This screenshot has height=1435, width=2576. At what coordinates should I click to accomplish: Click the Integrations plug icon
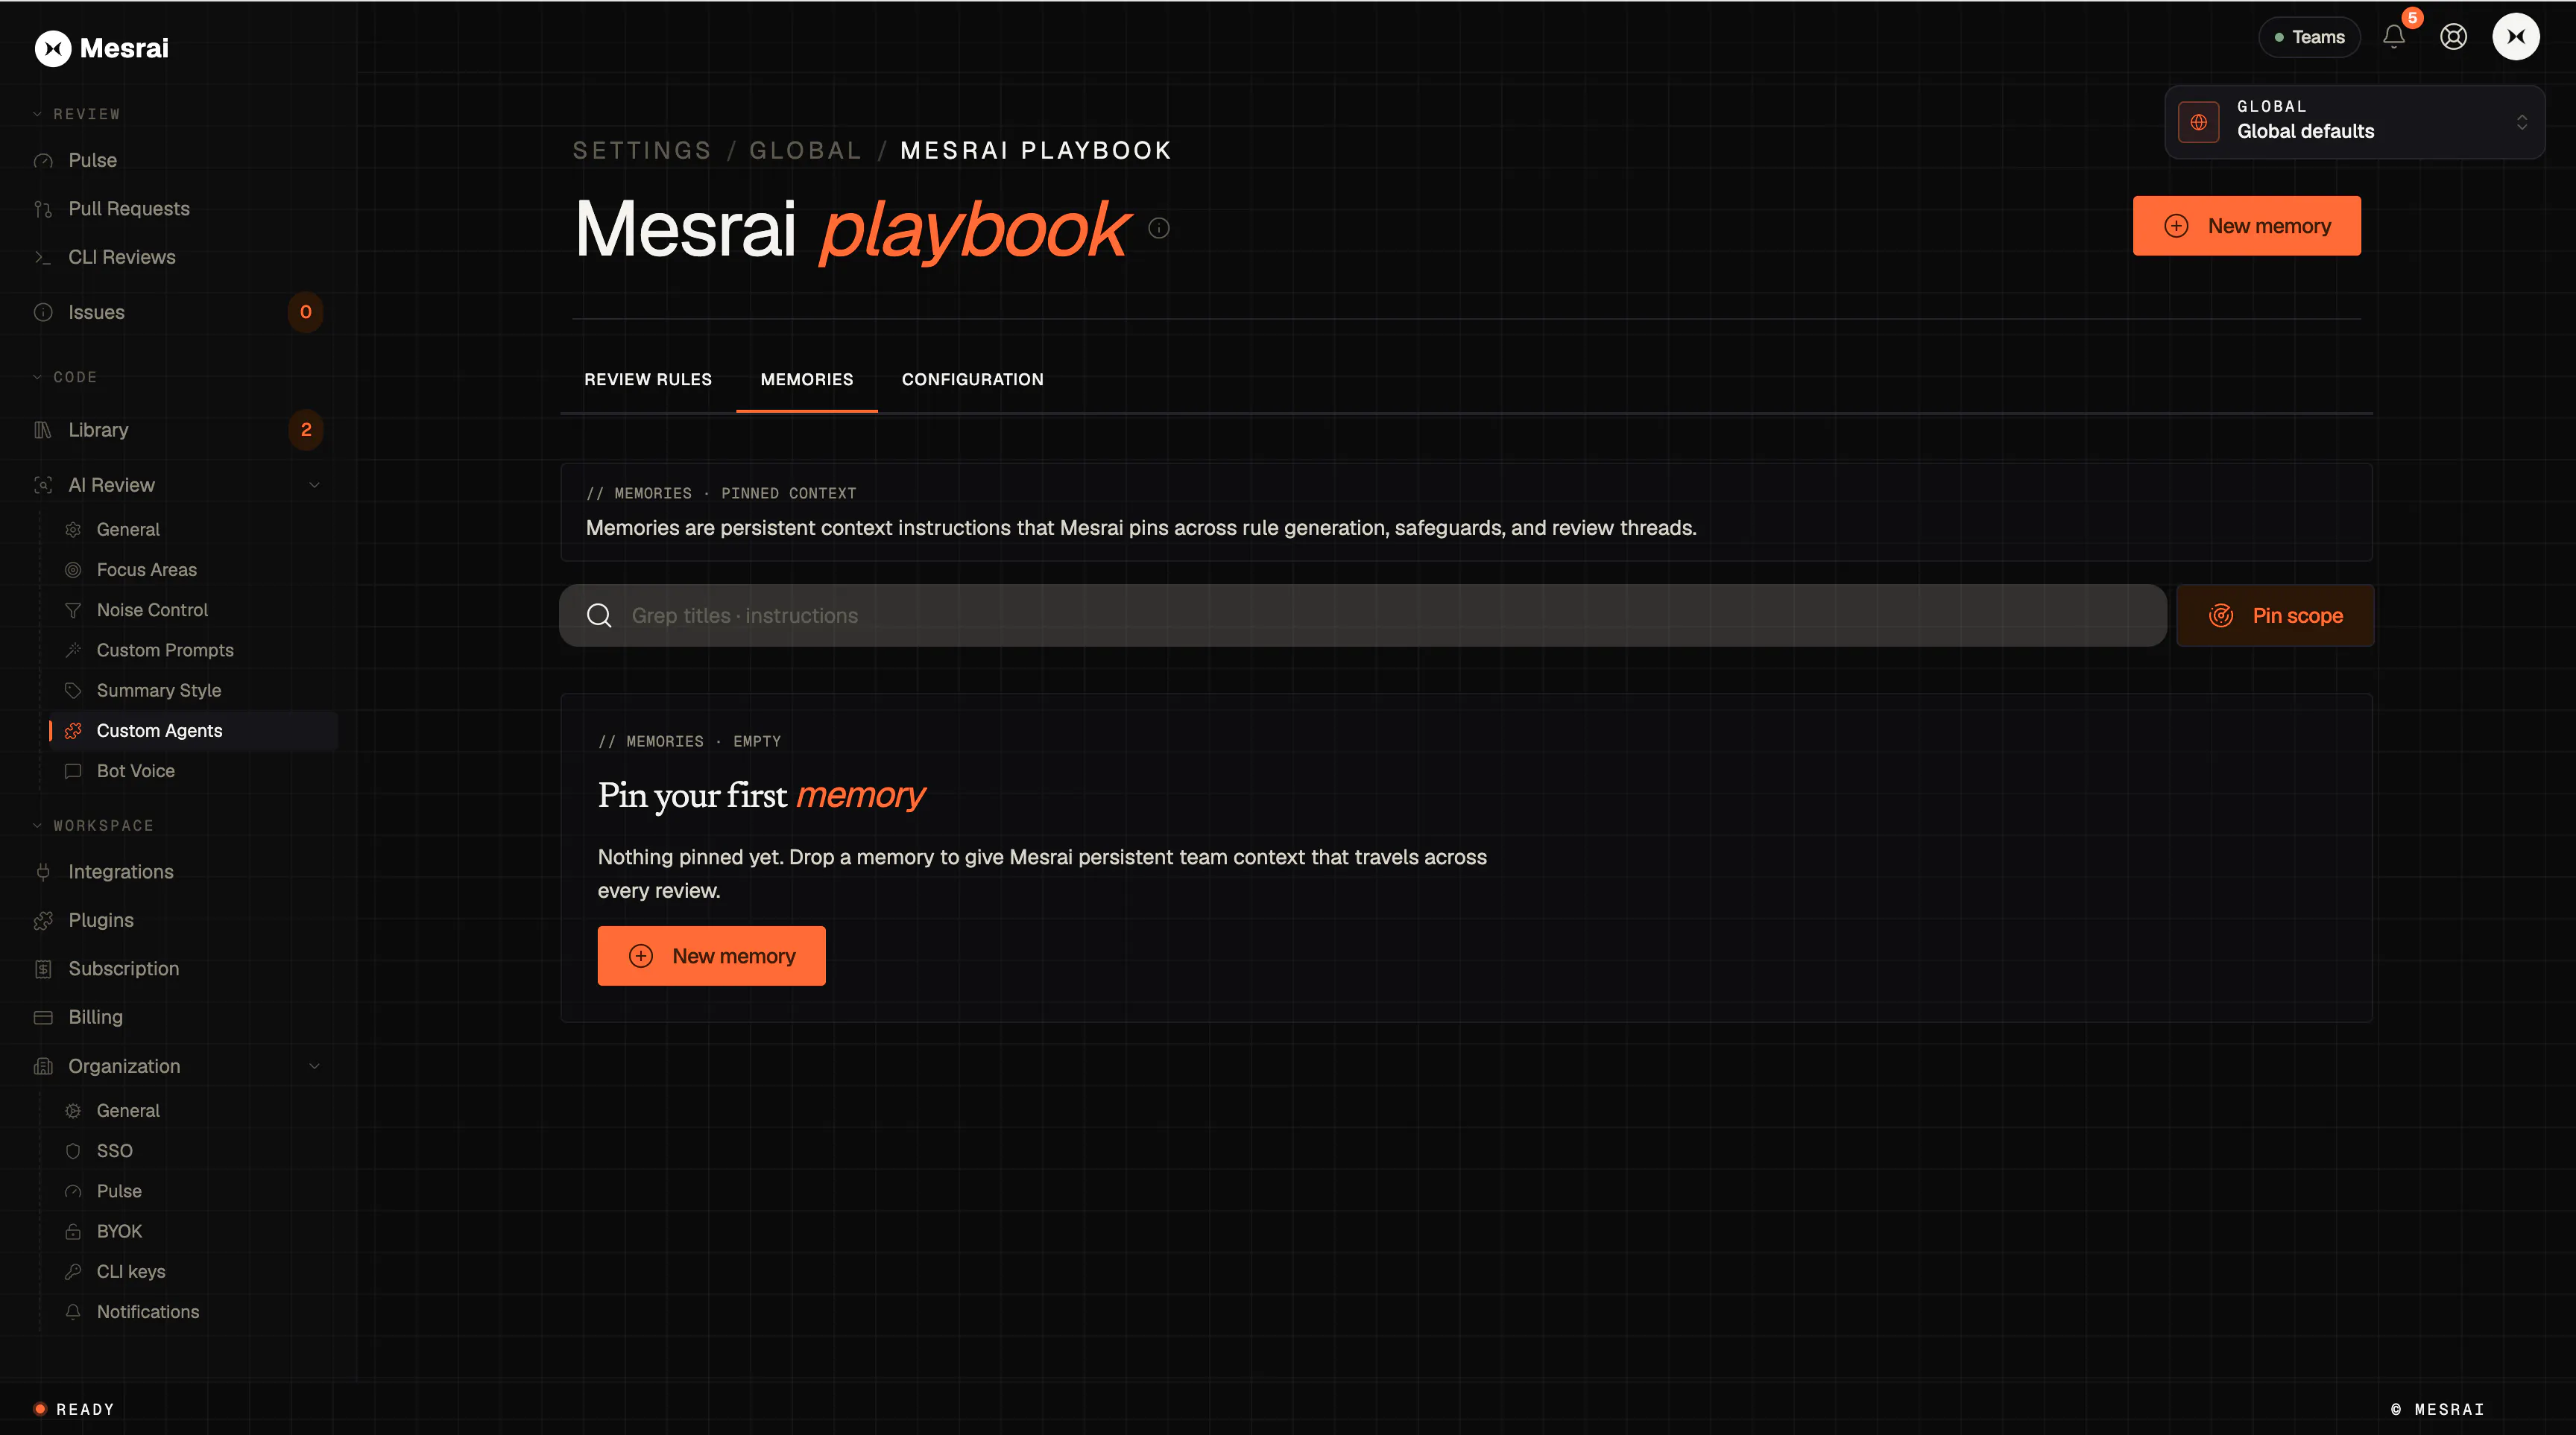pyautogui.click(x=43, y=872)
